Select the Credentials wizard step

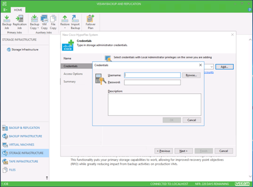(77, 66)
